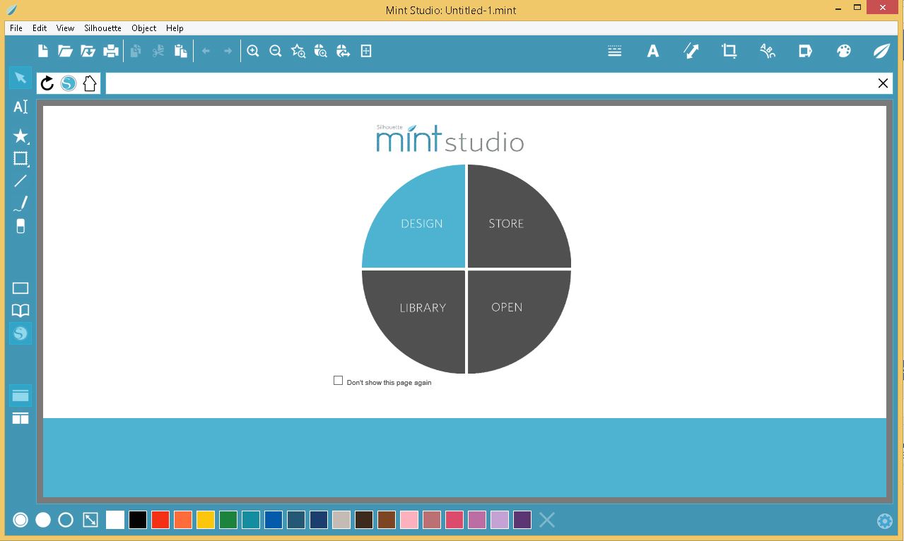
Task: Open the text on path ABC icon
Action: (x=768, y=51)
